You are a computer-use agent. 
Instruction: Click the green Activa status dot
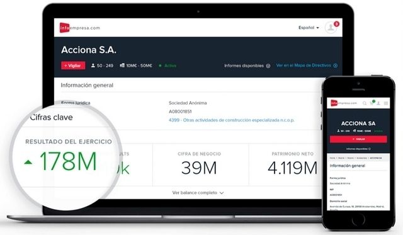[160, 66]
